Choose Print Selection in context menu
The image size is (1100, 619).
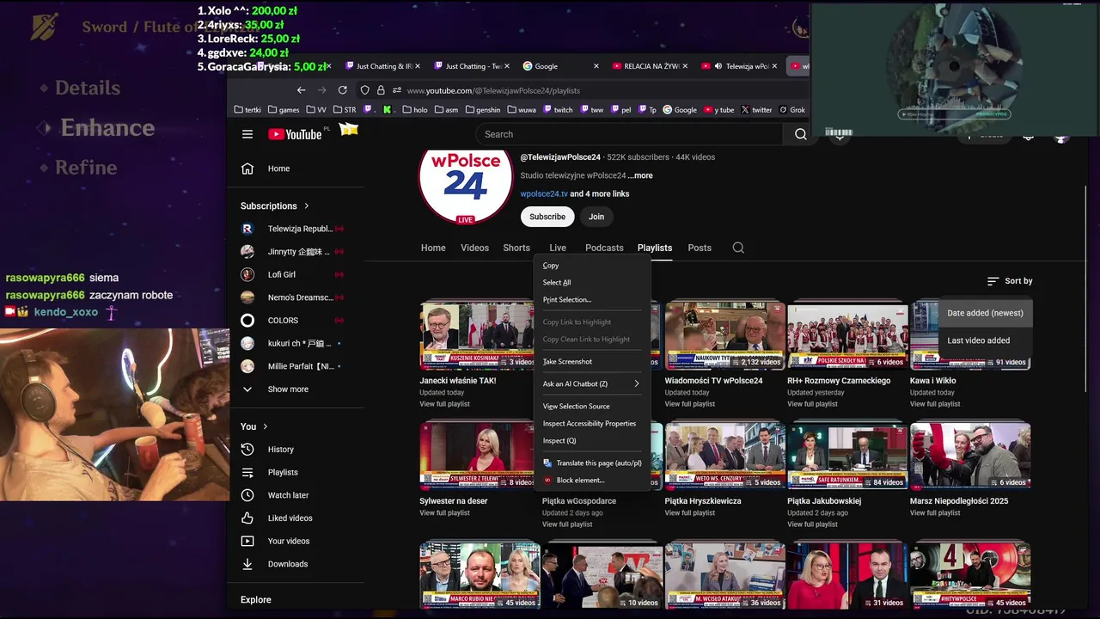pos(591,299)
